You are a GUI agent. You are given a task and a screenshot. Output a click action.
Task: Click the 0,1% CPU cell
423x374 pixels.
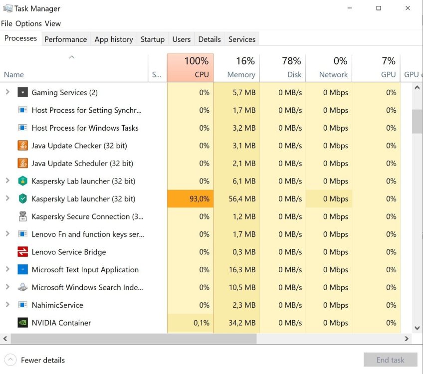[x=190, y=323]
